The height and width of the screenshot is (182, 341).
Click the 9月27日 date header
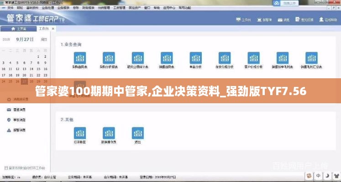point(25,40)
